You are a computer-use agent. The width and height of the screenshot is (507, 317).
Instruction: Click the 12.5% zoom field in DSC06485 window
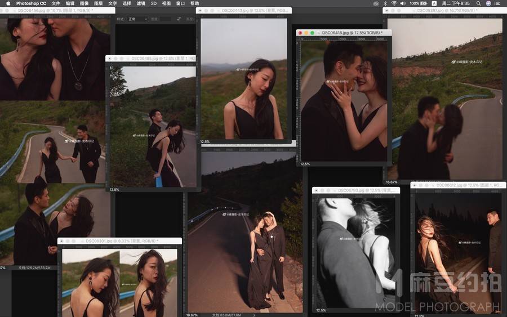tap(114, 189)
